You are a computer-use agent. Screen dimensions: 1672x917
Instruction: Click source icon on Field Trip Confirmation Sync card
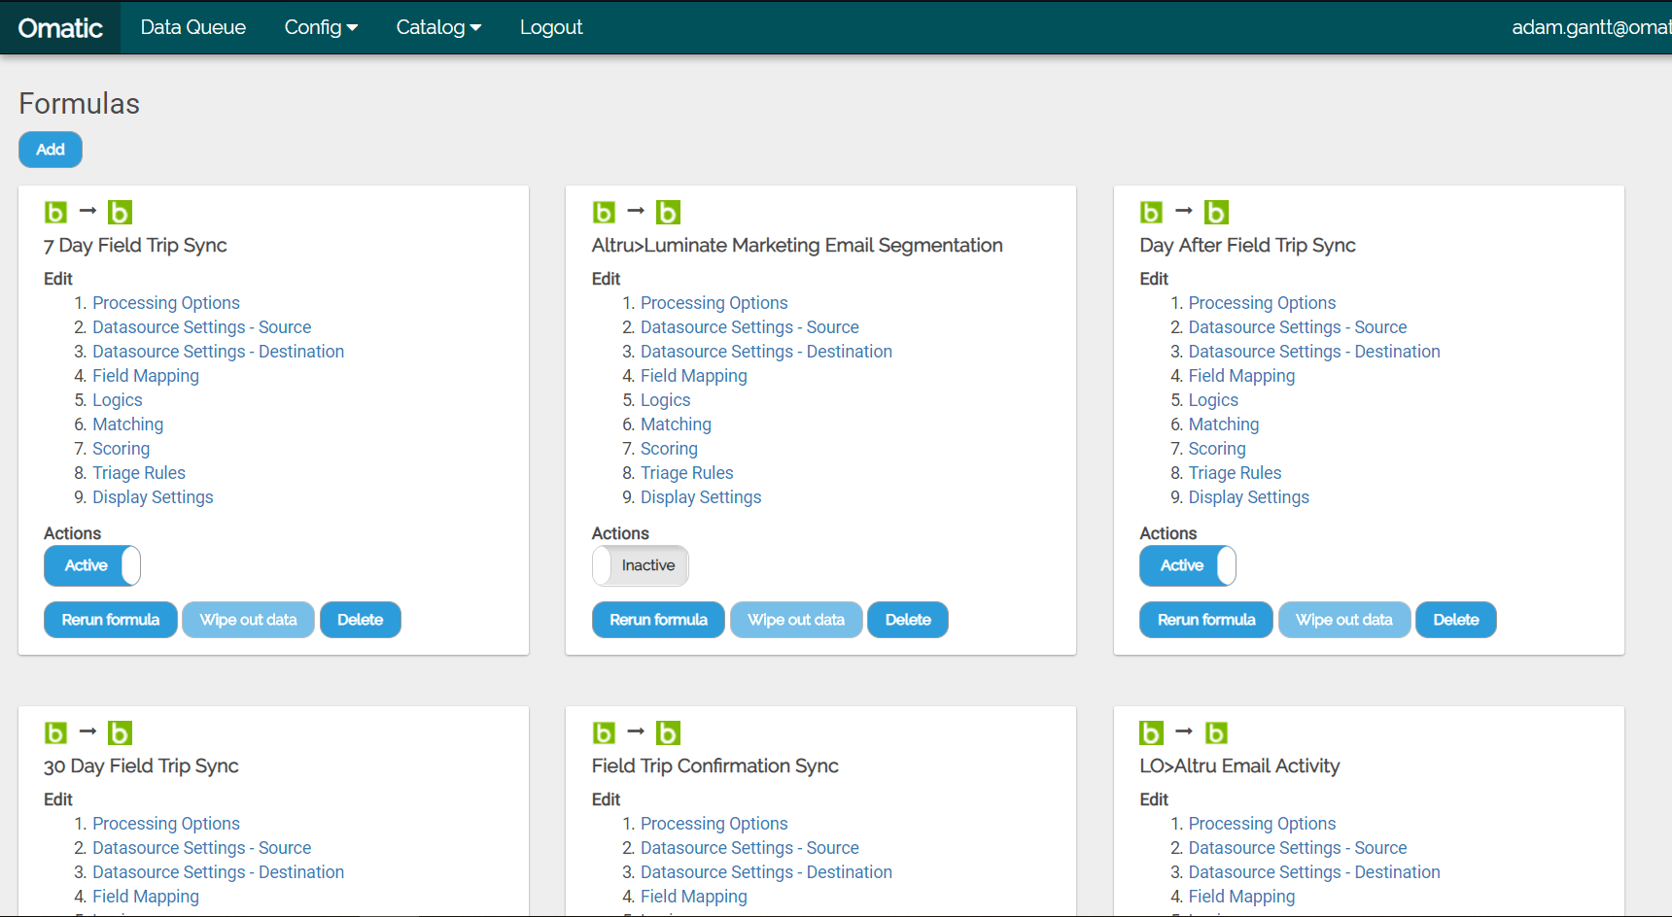click(605, 732)
